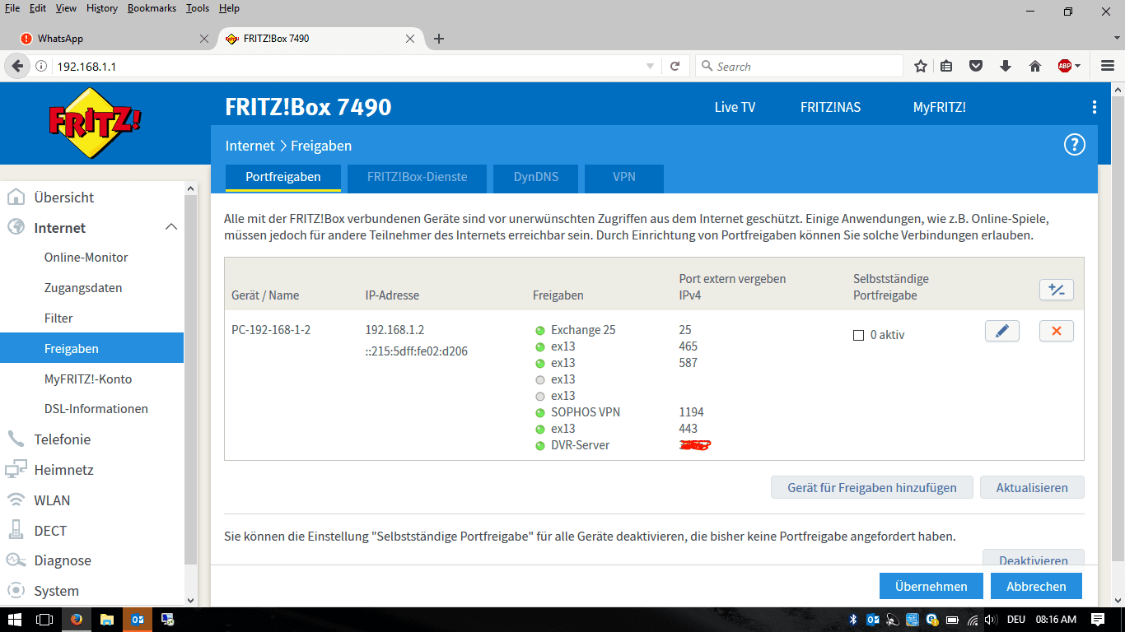Open the Tools menu
1125x632 pixels.
point(198,8)
